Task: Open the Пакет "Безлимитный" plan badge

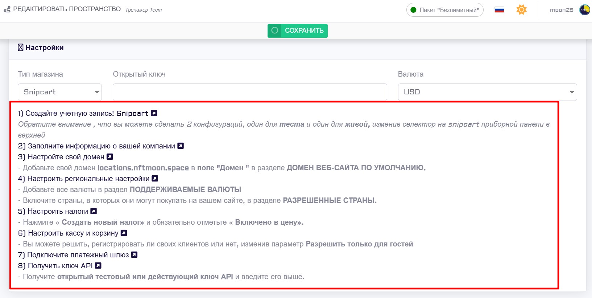Action: coord(445,10)
